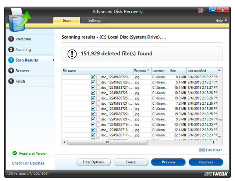Click vertical scrollbar up arrow
This screenshot has width=235, height=181.
click(x=220, y=70)
